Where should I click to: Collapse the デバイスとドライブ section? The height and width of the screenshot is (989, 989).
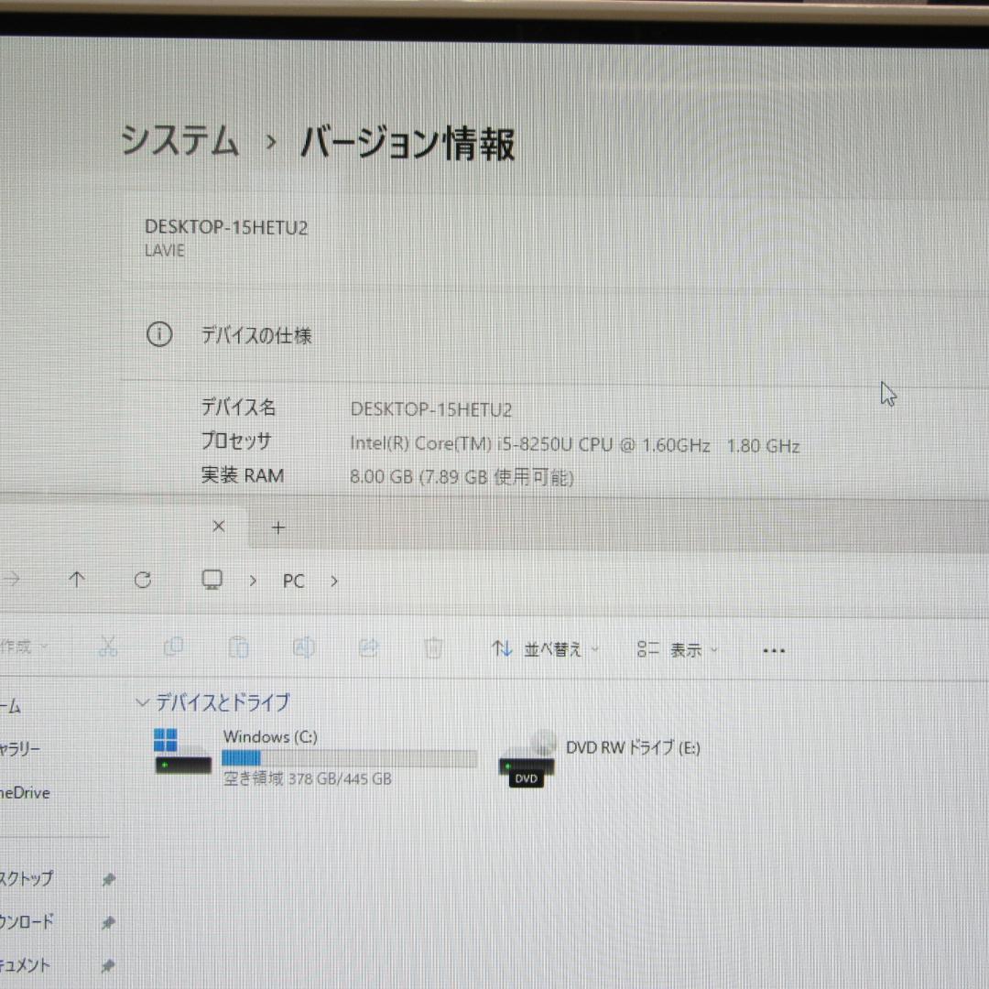coord(143,702)
